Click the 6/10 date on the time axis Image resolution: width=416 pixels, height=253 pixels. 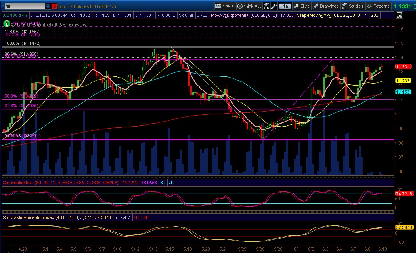point(382,249)
